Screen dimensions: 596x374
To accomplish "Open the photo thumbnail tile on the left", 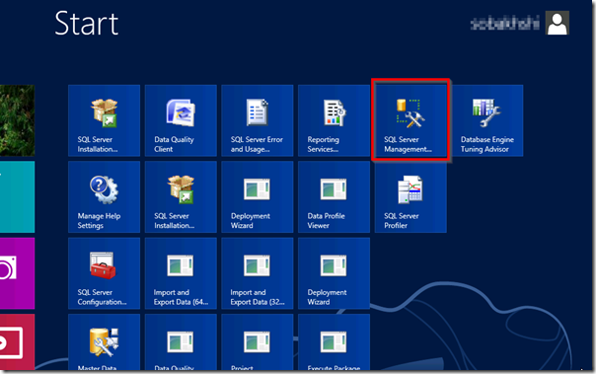I will click(x=17, y=120).
